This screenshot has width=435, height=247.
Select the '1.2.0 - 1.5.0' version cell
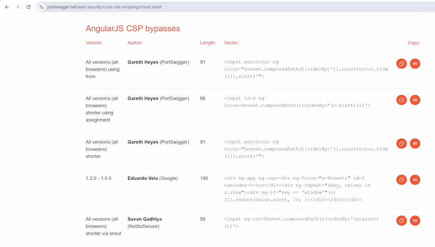[98, 178]
